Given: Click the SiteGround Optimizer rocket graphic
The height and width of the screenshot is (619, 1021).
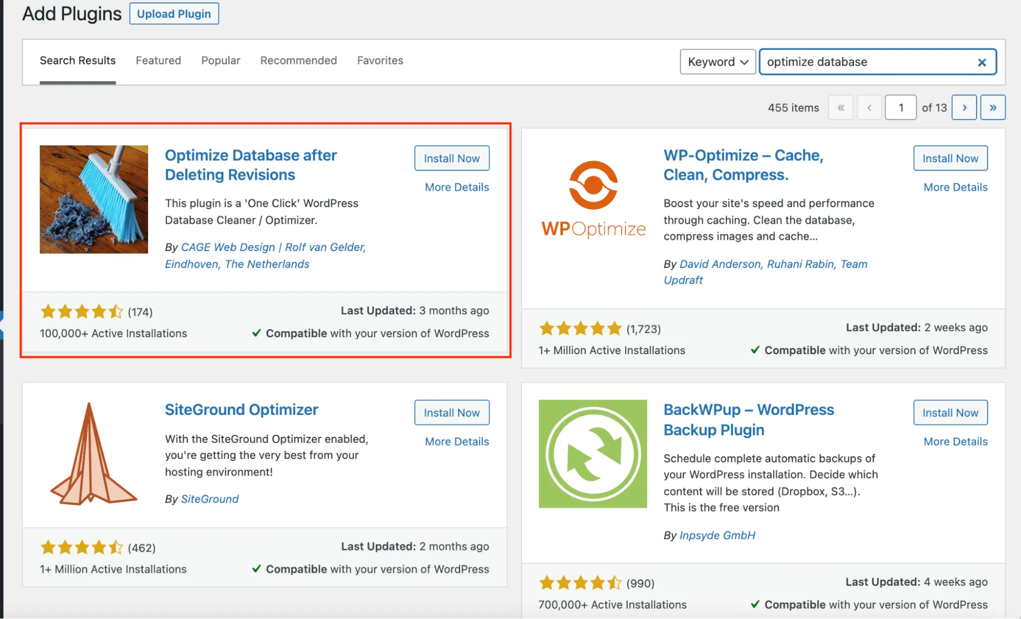Looking at the screenshot, I should pos(94,454).
